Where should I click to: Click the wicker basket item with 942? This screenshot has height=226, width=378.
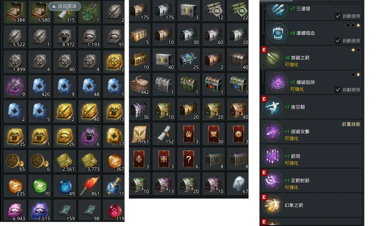point(139,84)
